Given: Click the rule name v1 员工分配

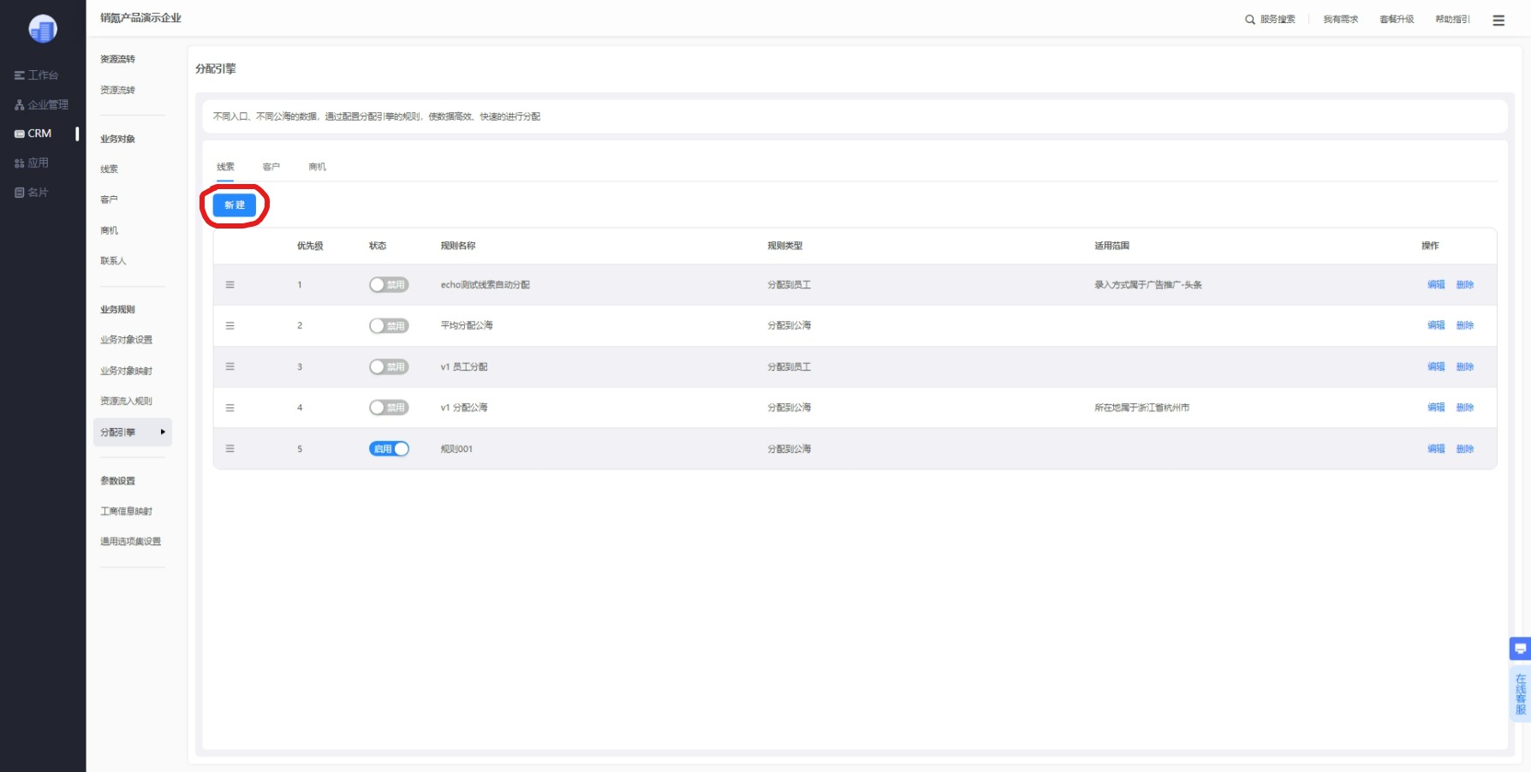Looking at the screenshot, I should pos(464,367).
